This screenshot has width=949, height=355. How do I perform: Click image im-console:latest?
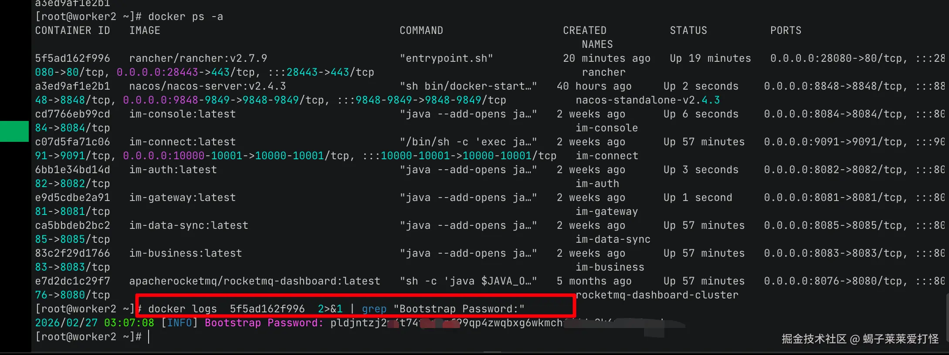click(x=183, y=114)
